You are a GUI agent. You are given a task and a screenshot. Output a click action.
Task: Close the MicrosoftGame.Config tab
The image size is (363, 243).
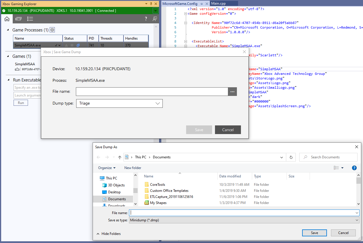[207, 4]
